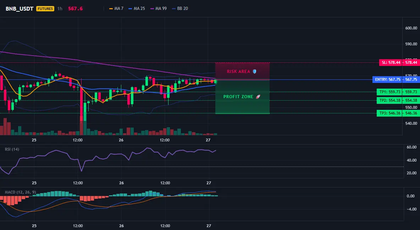Click the 40.00 RSI axis value

coord(411,160)
